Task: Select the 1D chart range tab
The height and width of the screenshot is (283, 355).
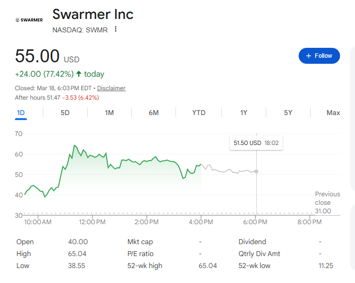Action: 21,113
